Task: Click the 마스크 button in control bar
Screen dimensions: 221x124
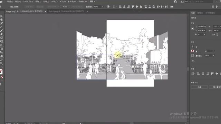Action: (x=65, y=7)
